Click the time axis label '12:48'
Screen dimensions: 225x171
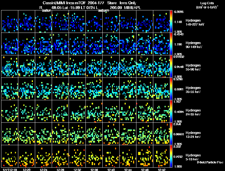[145, 170]
